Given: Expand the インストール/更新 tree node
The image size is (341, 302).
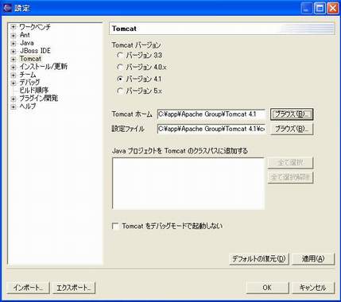Looking at the screenshot, I should [14, 67].
